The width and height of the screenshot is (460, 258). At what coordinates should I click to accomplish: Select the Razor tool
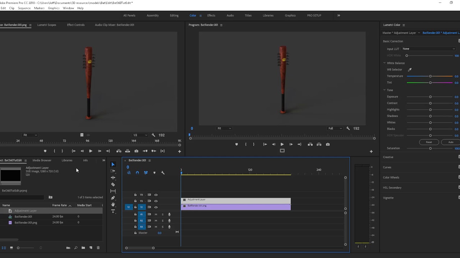tap(113, 185)
